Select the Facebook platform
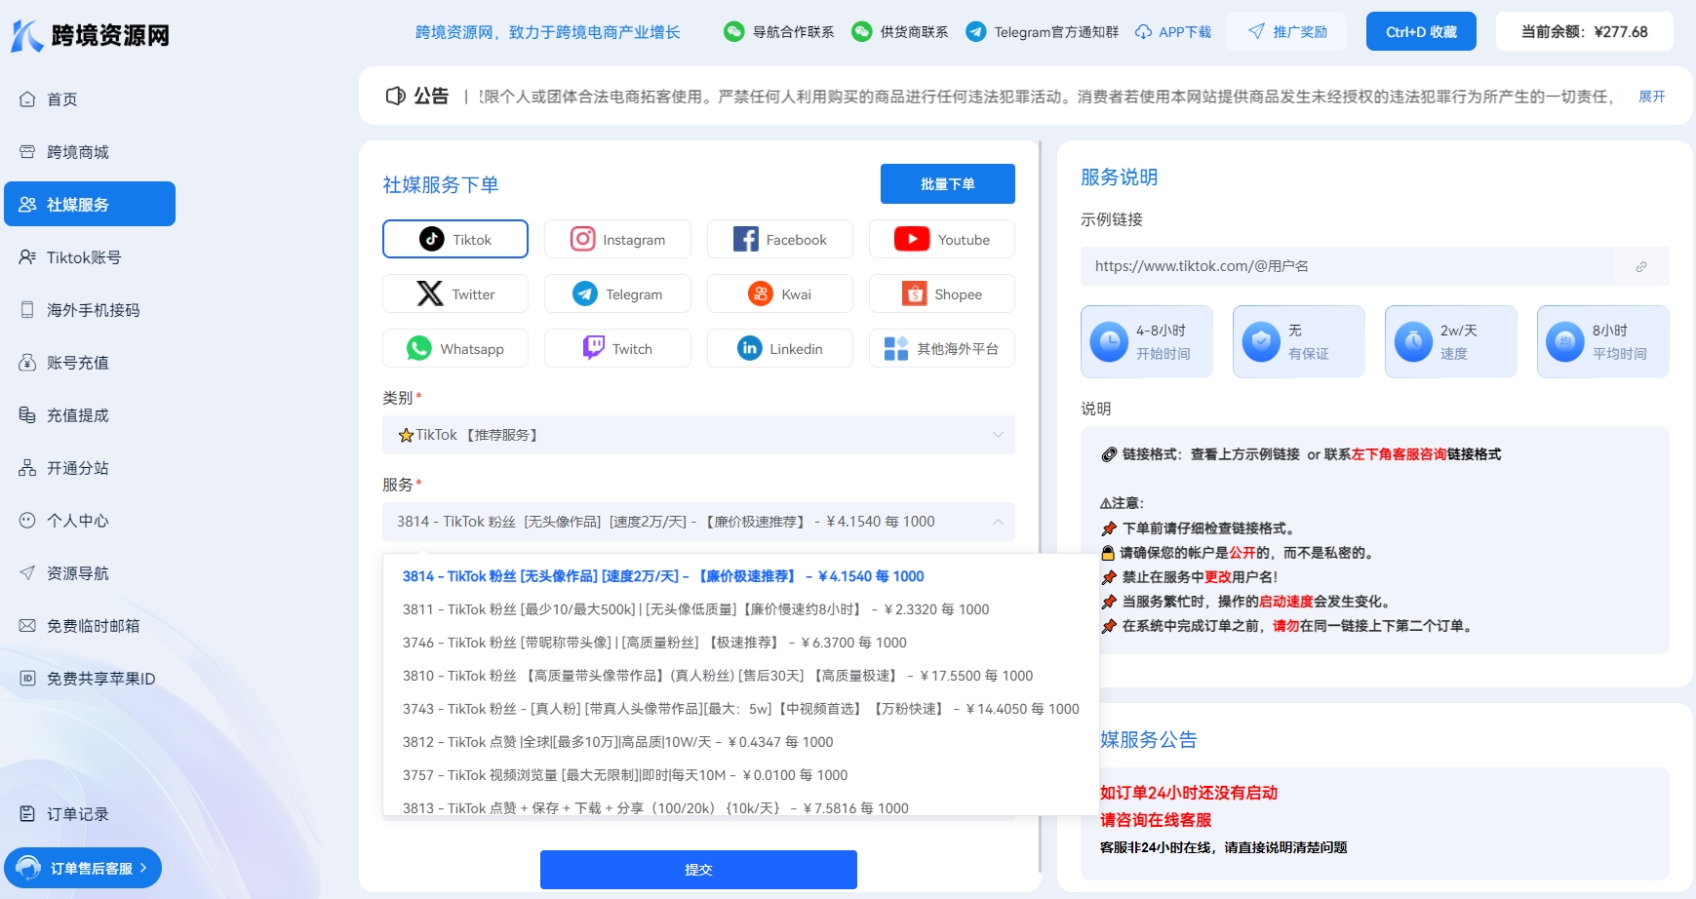The height and width of the screenshot is (899, 1696). coord(780,239)
